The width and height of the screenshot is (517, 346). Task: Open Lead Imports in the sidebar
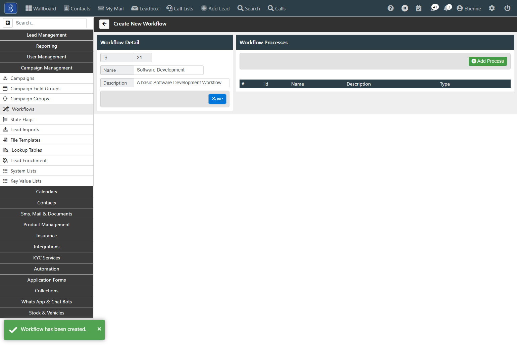click(x=47, y=130)
